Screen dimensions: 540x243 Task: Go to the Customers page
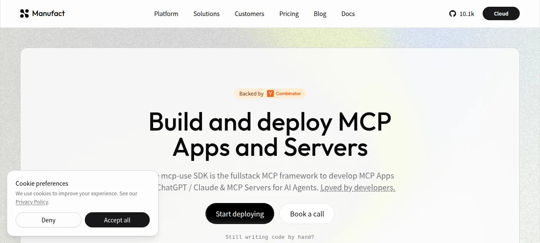pyautogui.click(x=249, y=14)
